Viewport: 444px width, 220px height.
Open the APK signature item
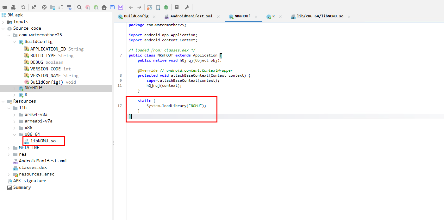point(29,181)
